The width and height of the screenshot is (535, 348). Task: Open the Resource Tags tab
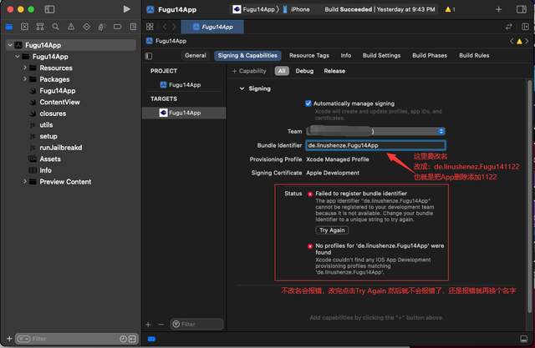pyautogui.click(x=309, y=56)
